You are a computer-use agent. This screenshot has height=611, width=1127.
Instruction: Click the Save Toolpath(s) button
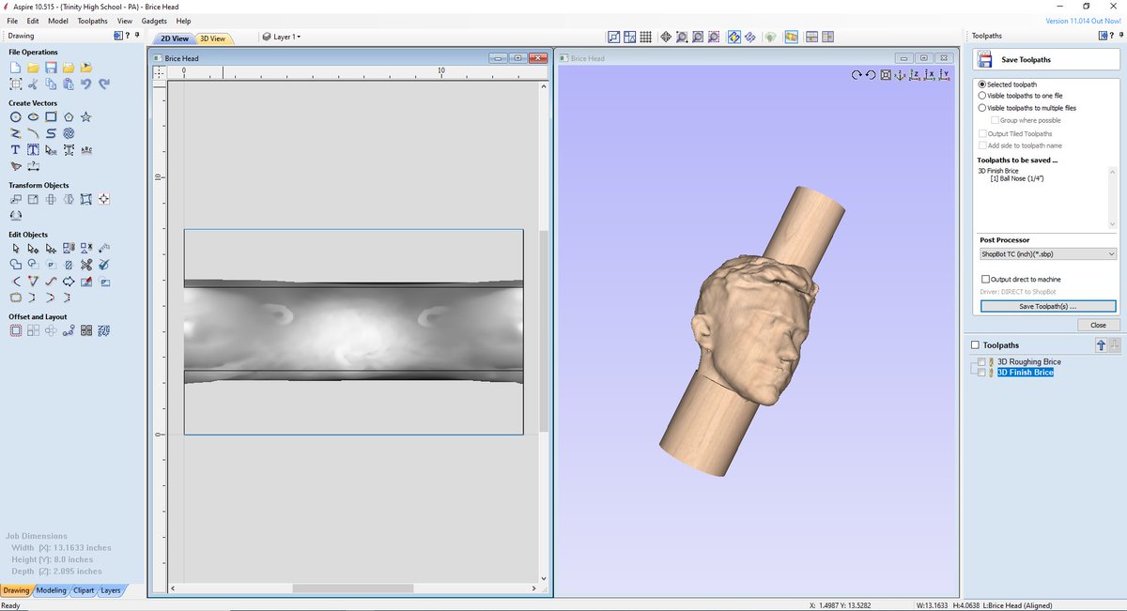(x=1048, y=307)
